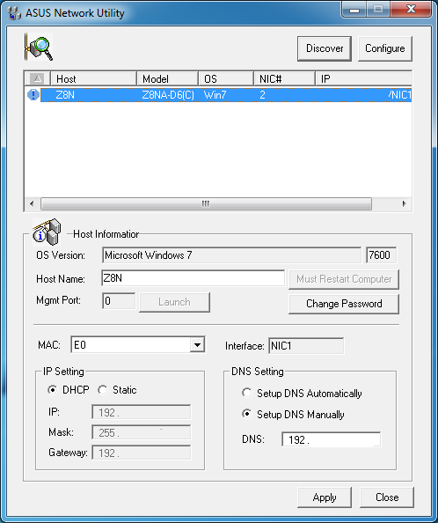Image resolution: width=438 pixels, height=523 pixels.
Task: Click the Launch button near Mgmt Port
Action: [174, 302]
